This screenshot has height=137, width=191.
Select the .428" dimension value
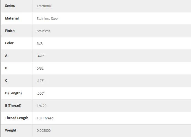click(x=41, y=56)
